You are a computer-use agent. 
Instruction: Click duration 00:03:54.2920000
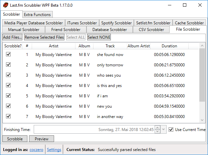pyautogui.click(x=169, y=96)
